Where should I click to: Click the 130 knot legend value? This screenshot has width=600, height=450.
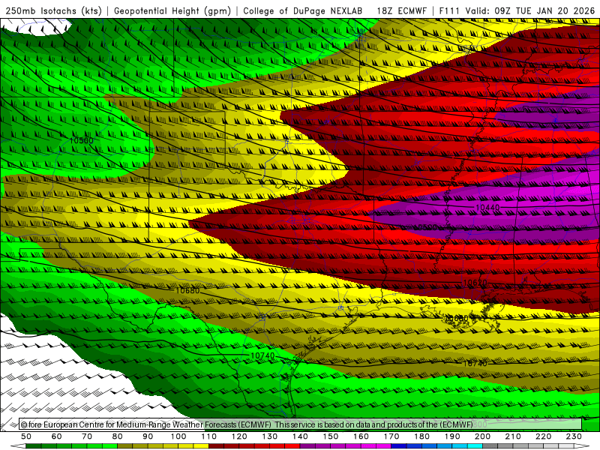point(269,436)
